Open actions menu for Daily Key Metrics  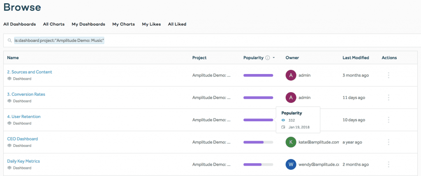point(389,164)
